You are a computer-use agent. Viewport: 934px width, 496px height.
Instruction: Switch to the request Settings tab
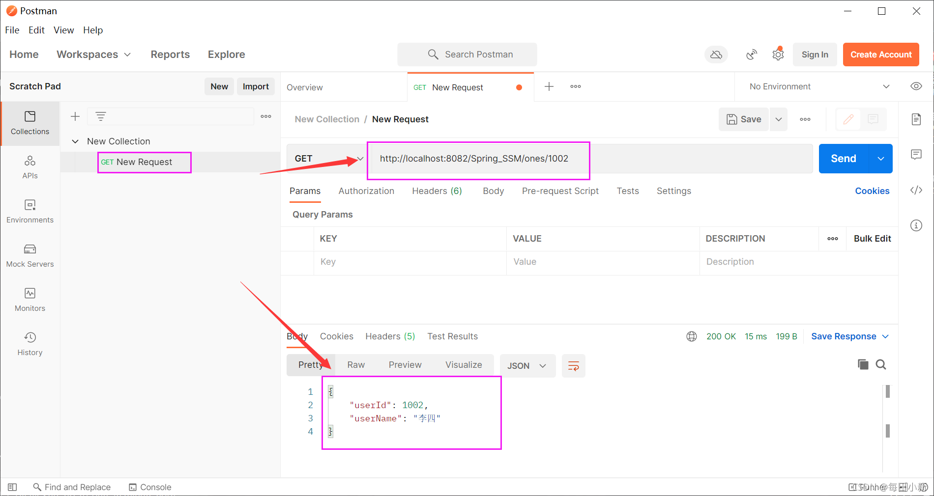673,191
